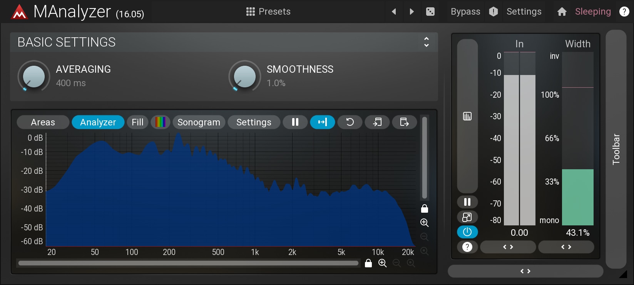Screen dimensions: 634x285
Task: Open the Presets browser
Action: [268, 12]
